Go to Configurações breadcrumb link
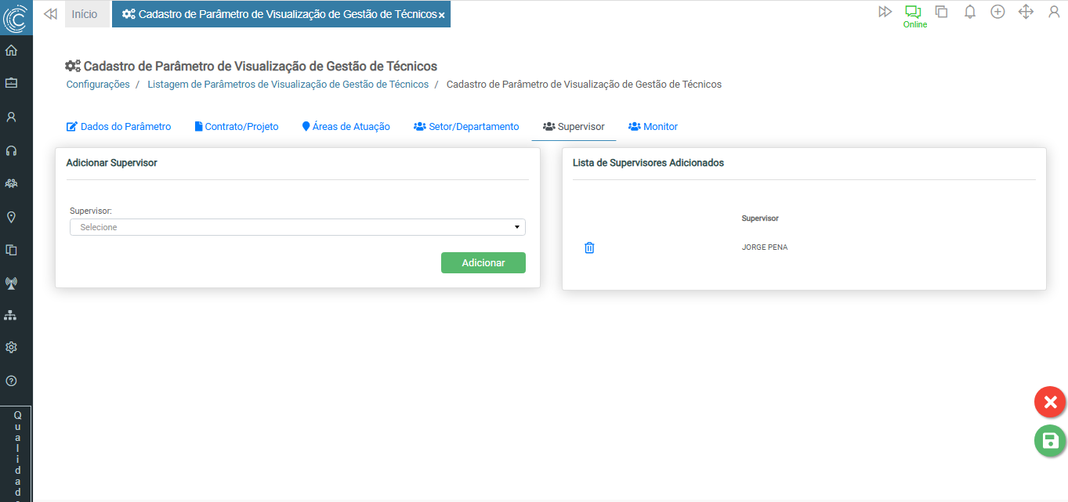Image resolution: width=1068 pixels, height=502 pixels. (x=98, y=85)
